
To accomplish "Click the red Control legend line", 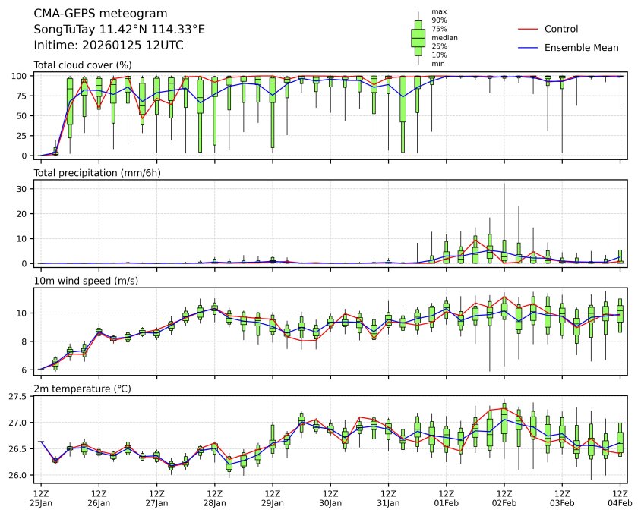I will [x=528, y=29].
